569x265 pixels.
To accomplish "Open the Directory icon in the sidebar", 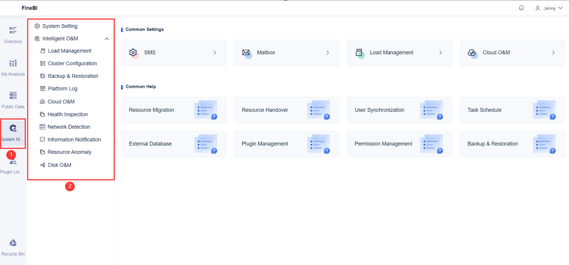I will 13,33.
